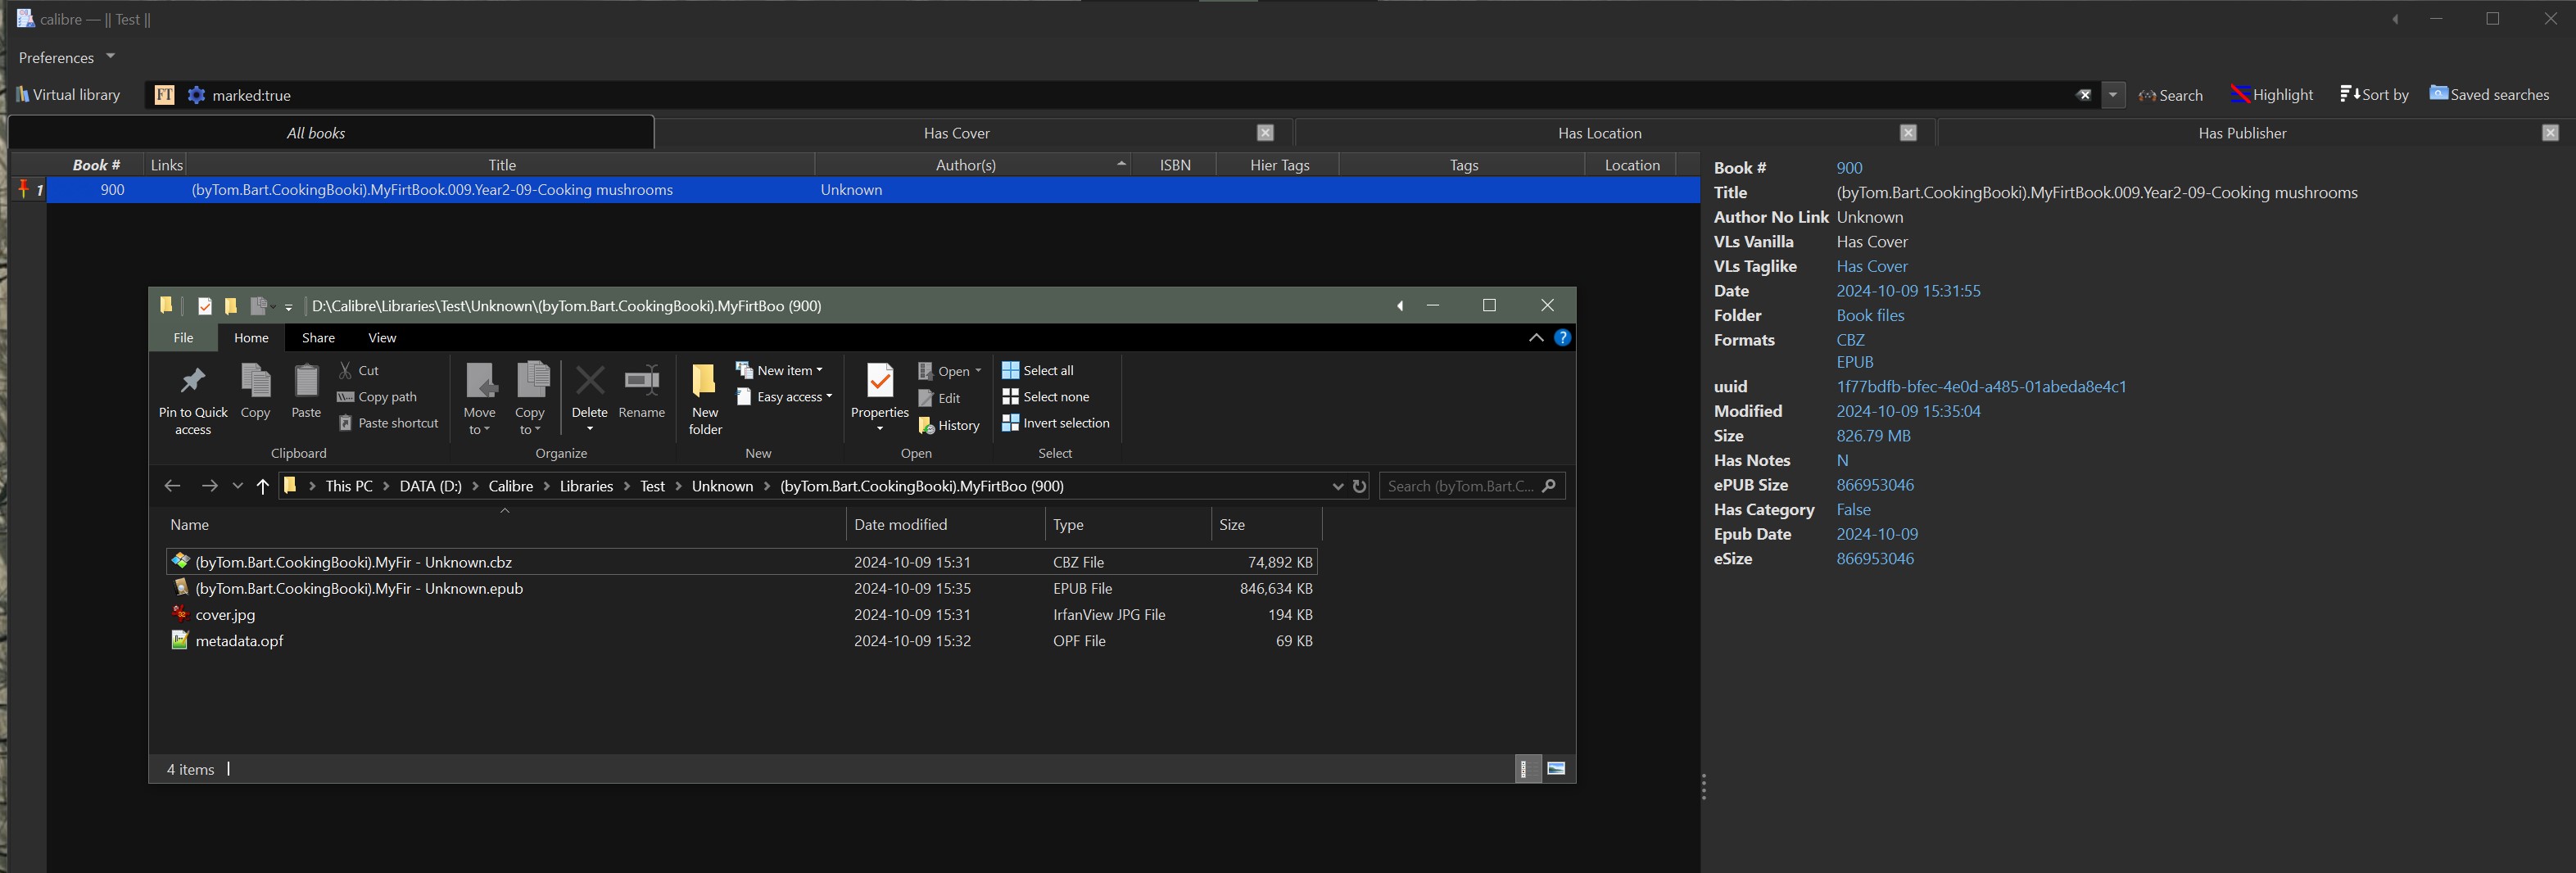Expand the Explorer address bar history dropdown
Viewport: 2576px width, 873px height.
pos(1337,486)
